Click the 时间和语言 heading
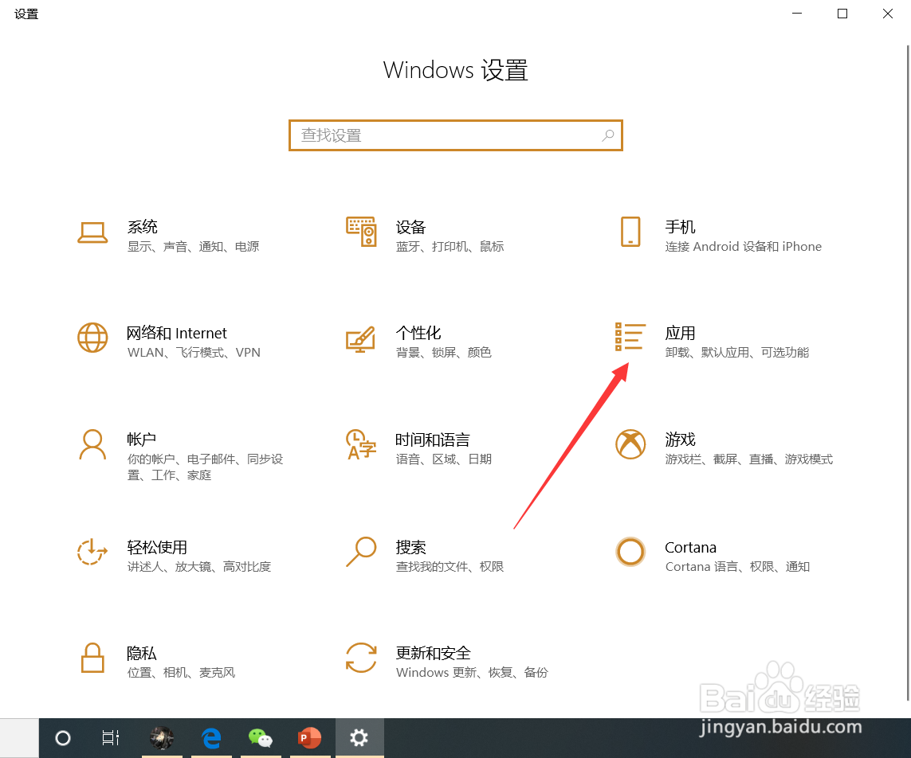 coord(433,440)
